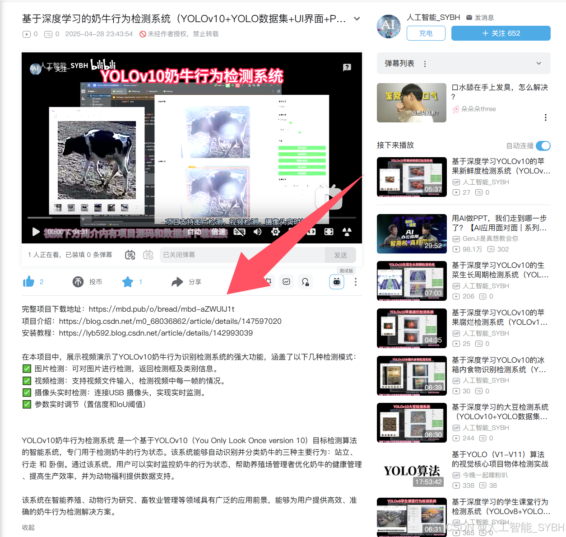Open thumbnail of 口水舔在手上发臭 video

coord(412,103)
